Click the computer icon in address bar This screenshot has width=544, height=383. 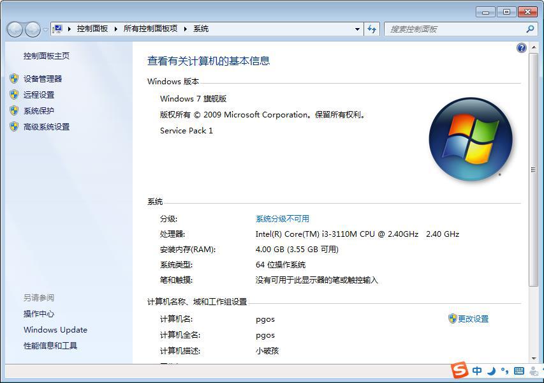[58, 29]
